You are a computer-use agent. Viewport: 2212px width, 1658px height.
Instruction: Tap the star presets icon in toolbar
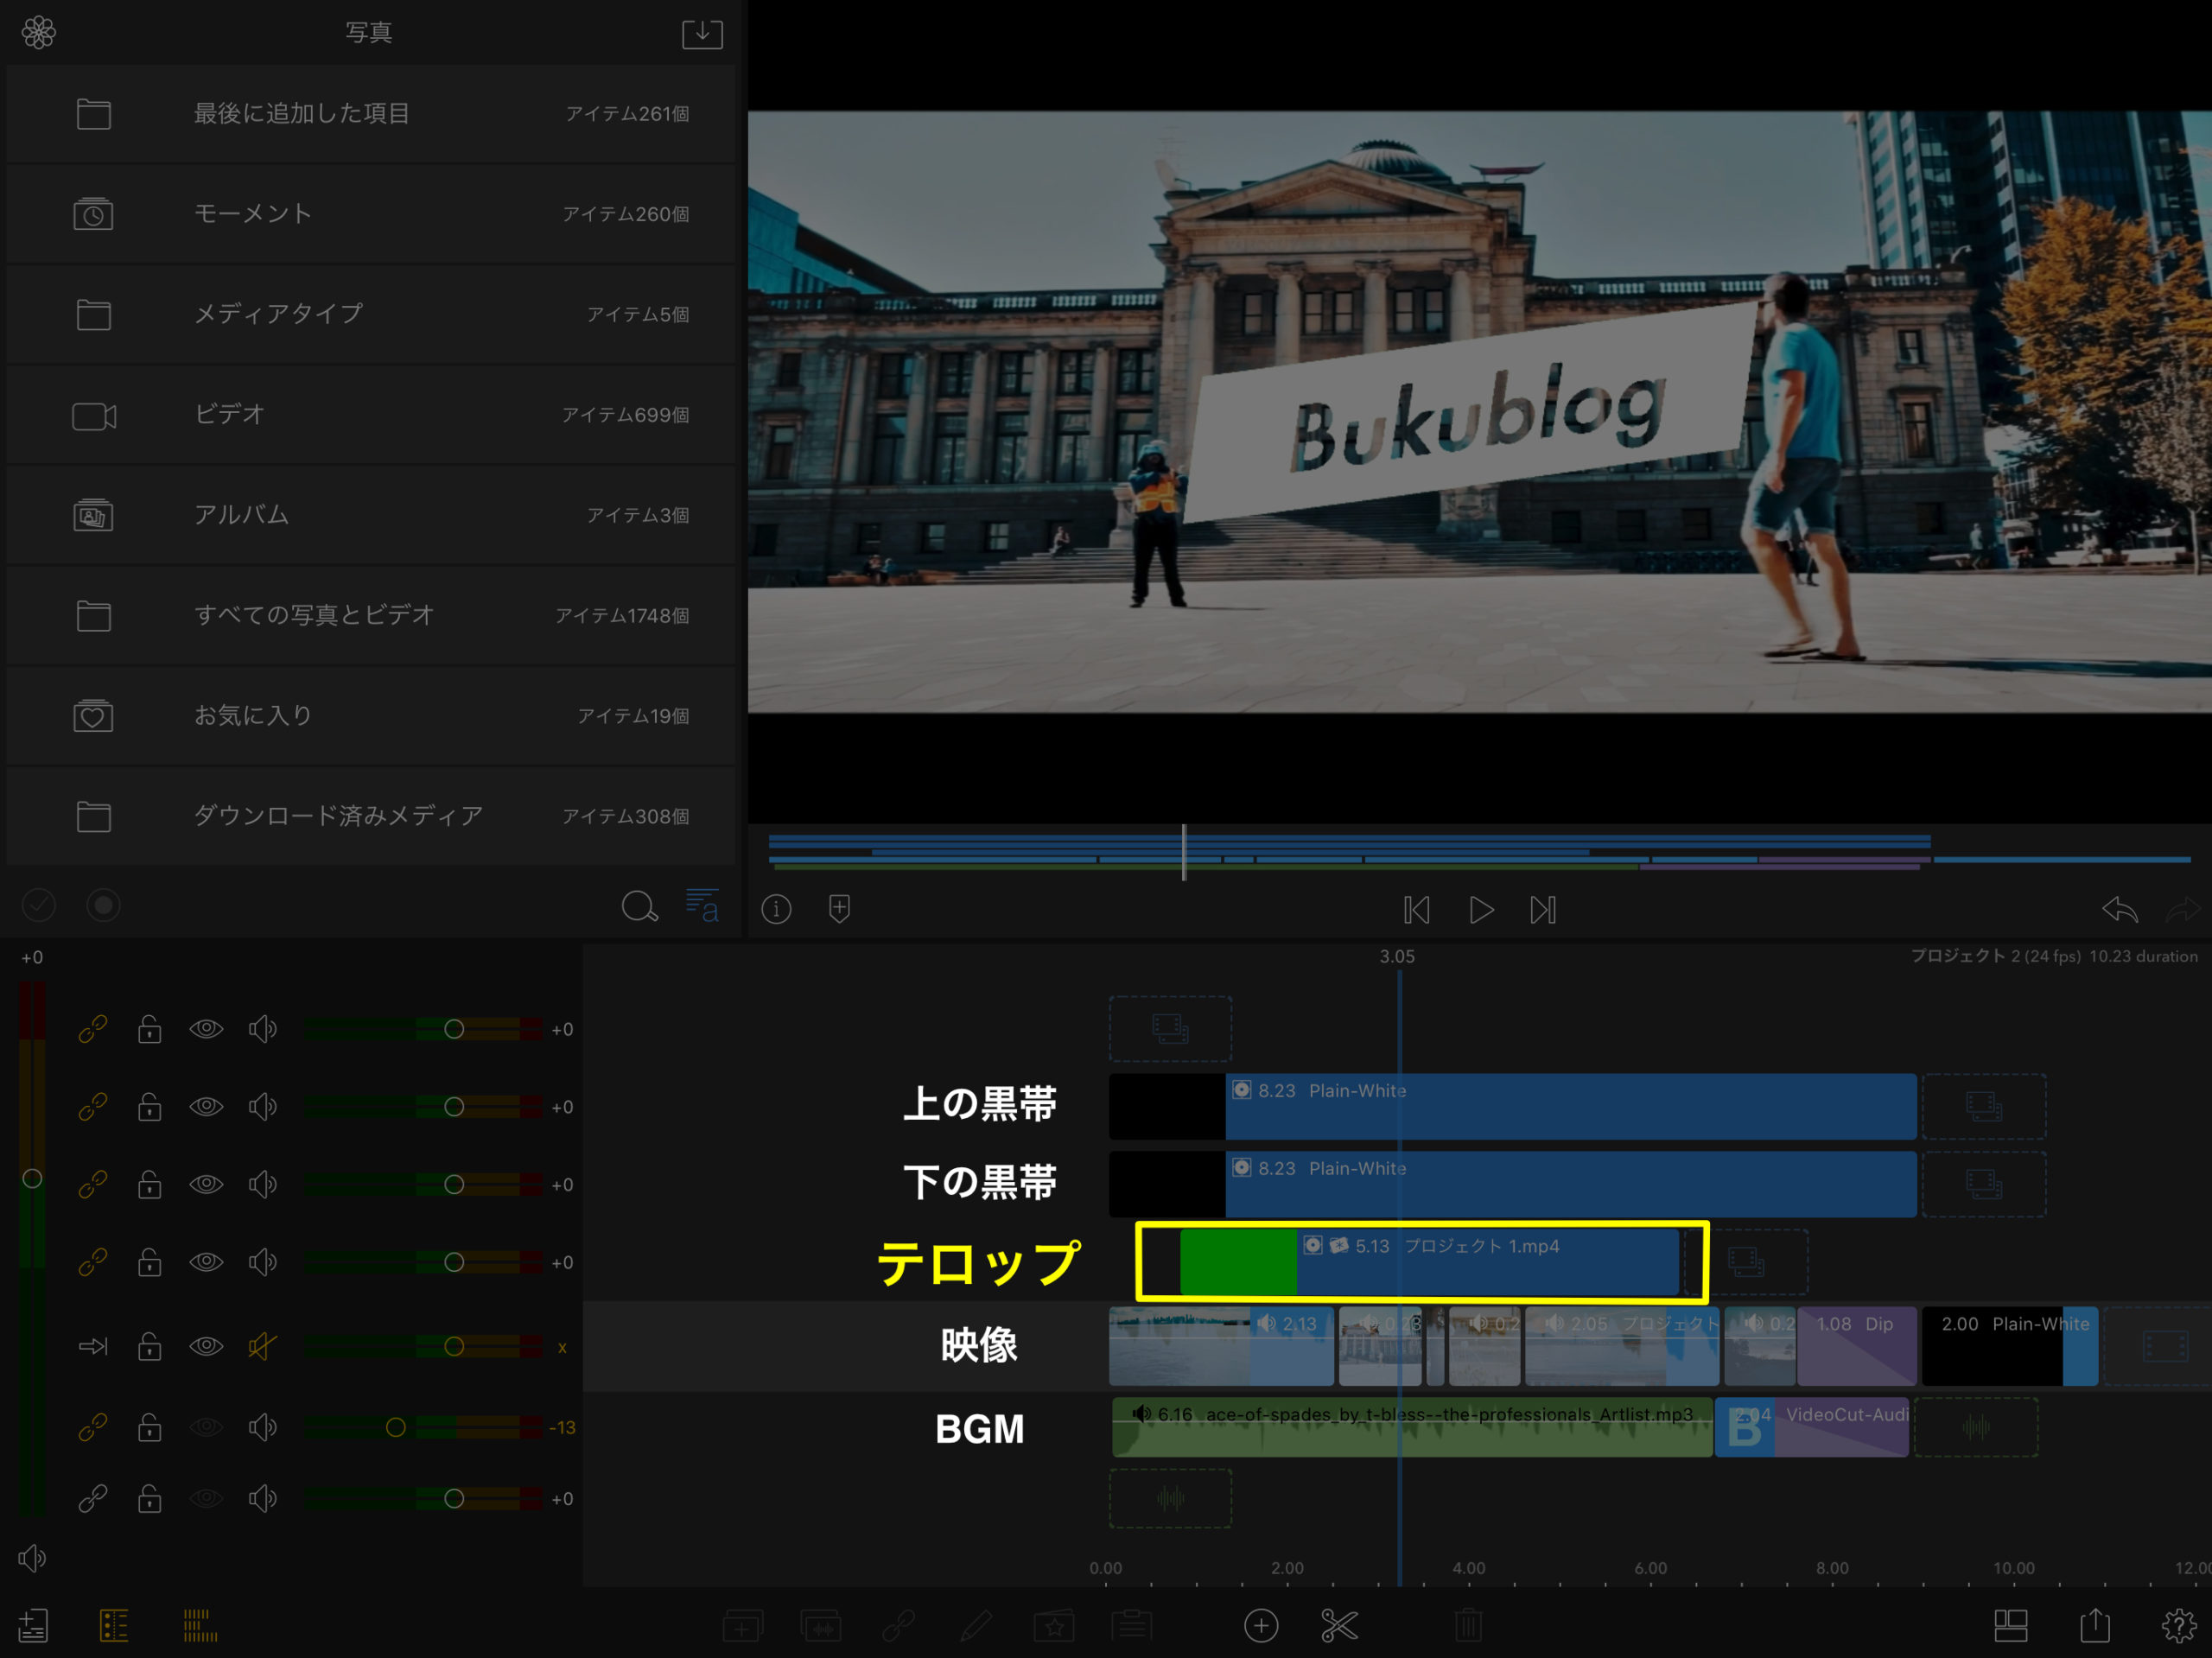coord(1054,1626)
